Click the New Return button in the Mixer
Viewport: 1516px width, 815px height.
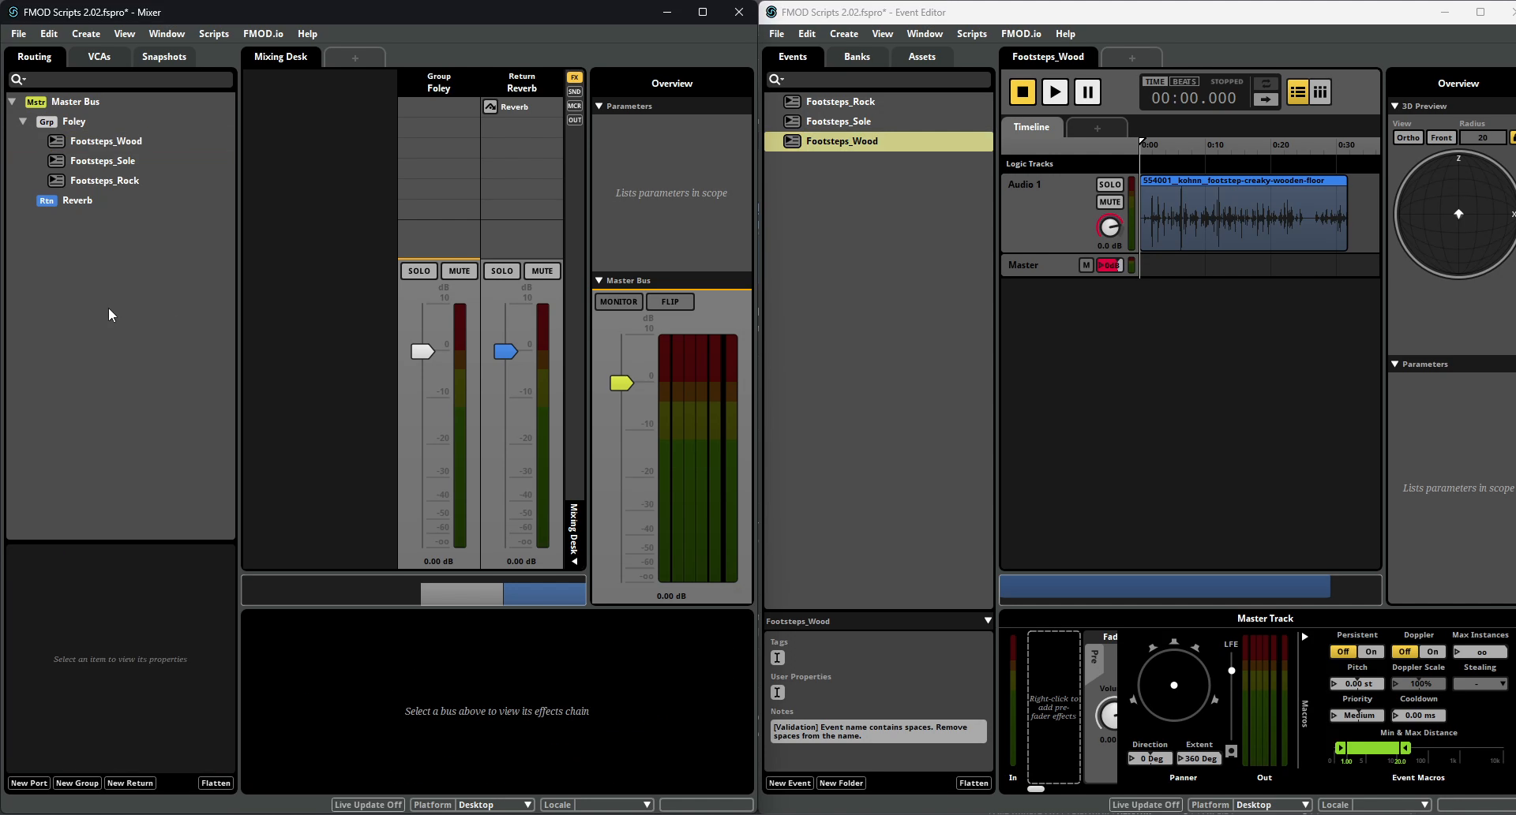click(x=130, y=783)
